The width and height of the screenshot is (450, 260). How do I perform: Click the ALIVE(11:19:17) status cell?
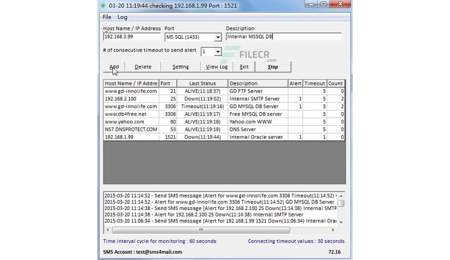(x=202, y=114)
